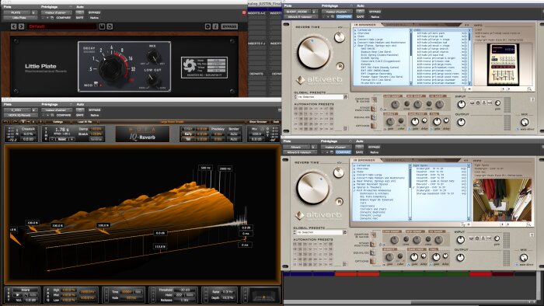Click the Mix knob on Little Plate

153,56
